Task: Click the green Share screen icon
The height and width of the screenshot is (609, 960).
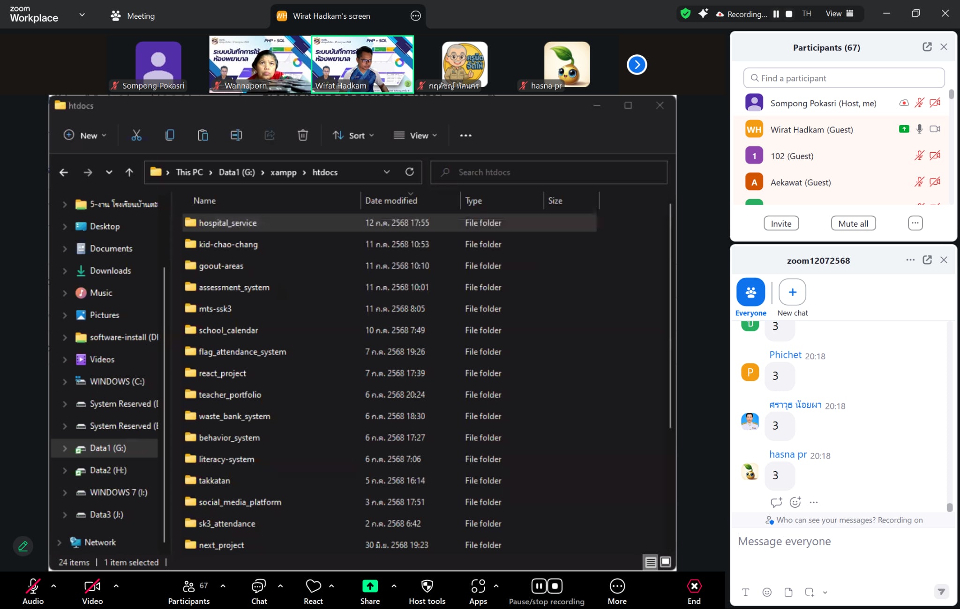Action: click(x=370, y=586)
